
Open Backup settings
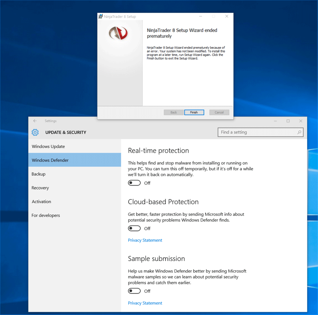pyautogui.click(x=75, y=174)
